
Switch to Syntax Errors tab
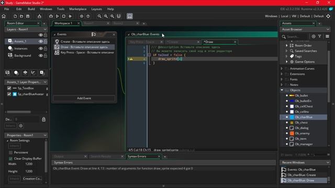coord(137,157)
